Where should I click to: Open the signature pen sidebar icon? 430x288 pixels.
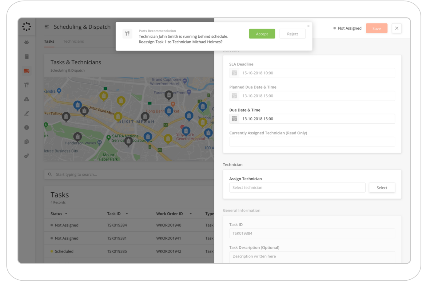click(x=27, y=113)
